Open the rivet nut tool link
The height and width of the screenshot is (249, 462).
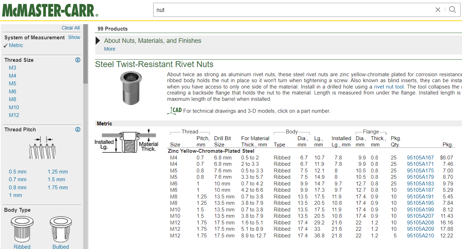tap(389, 86)
